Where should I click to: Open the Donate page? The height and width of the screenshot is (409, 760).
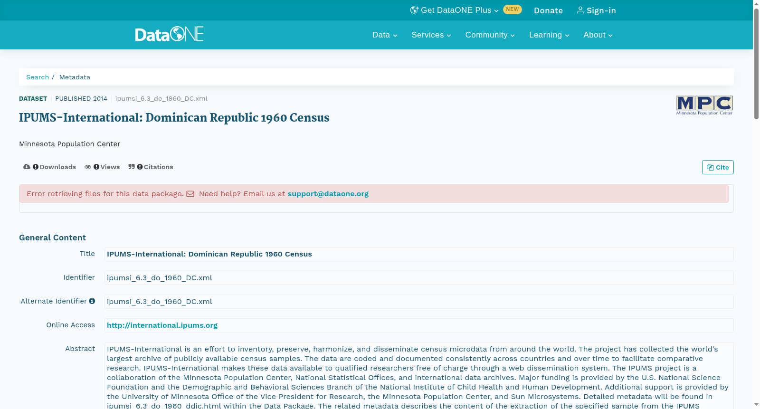(548, 10)
